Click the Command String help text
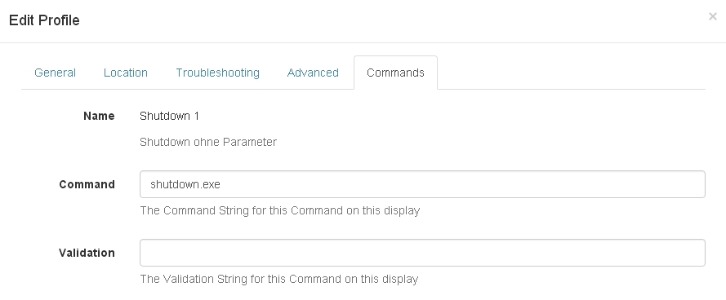 pyautogui.click(x=280, y=211)
